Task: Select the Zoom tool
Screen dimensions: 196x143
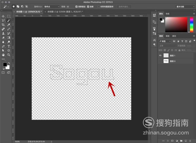Action: tap(9, 55)
